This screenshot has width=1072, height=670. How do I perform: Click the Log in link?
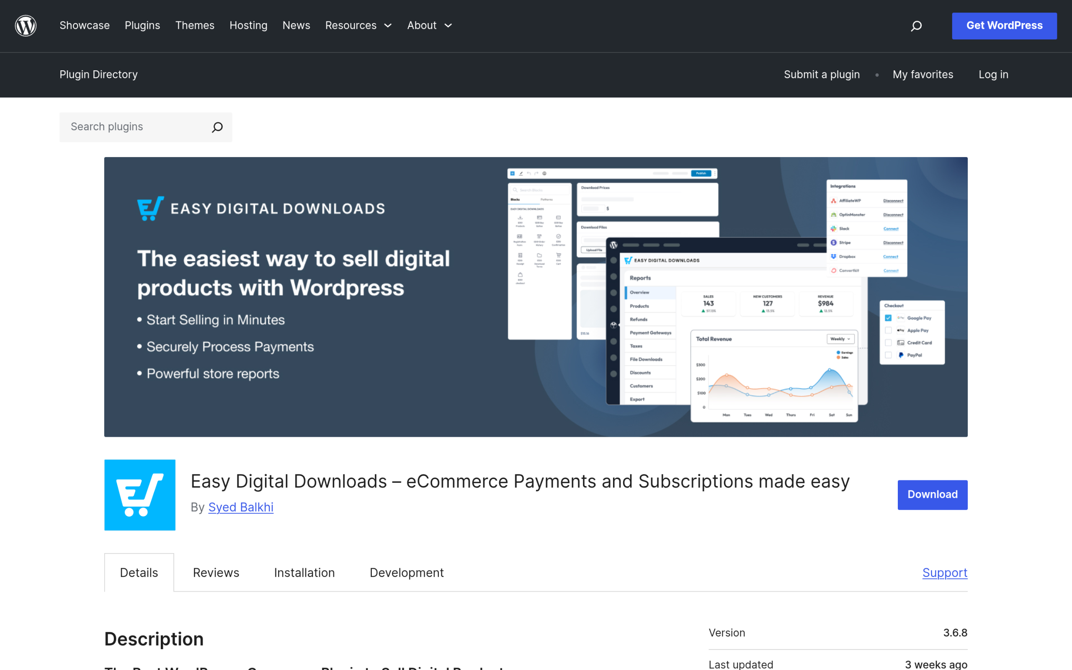(x=993, y=75)
